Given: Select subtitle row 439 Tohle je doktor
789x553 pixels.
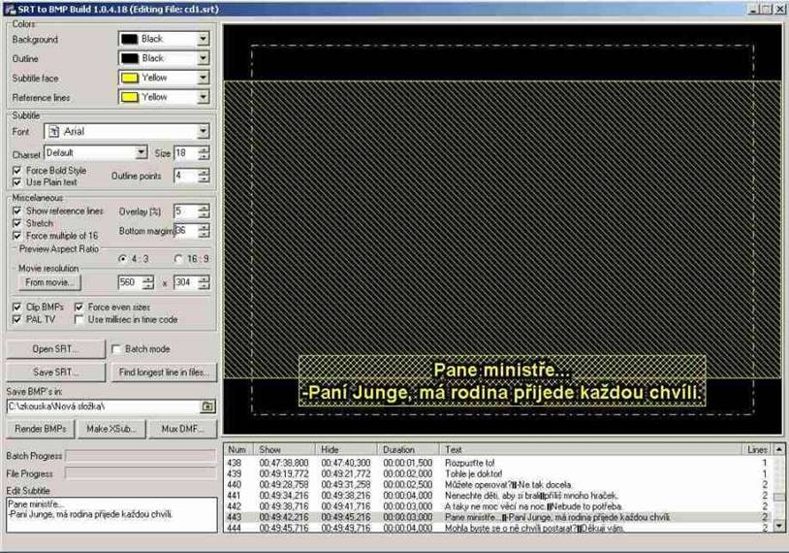Looking at the screenshot, I should pyautogui.click(x=497, y=473).
